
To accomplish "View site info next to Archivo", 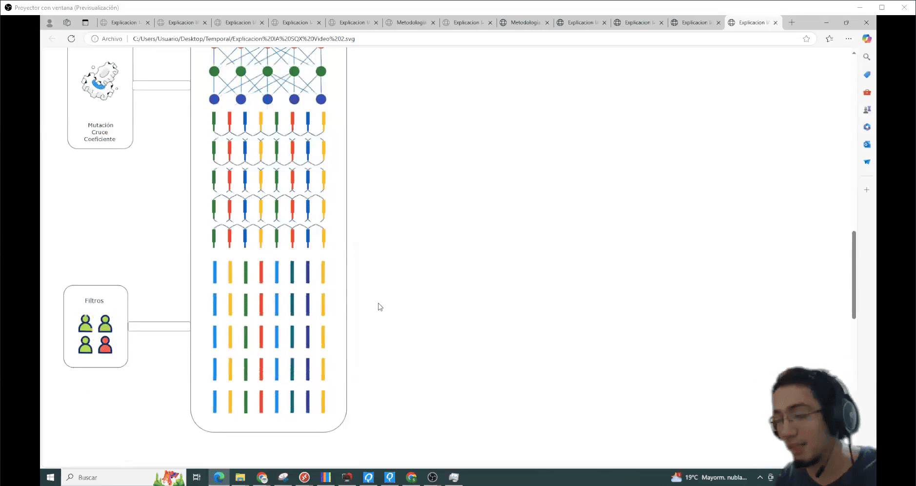I will tap(95, 39).
